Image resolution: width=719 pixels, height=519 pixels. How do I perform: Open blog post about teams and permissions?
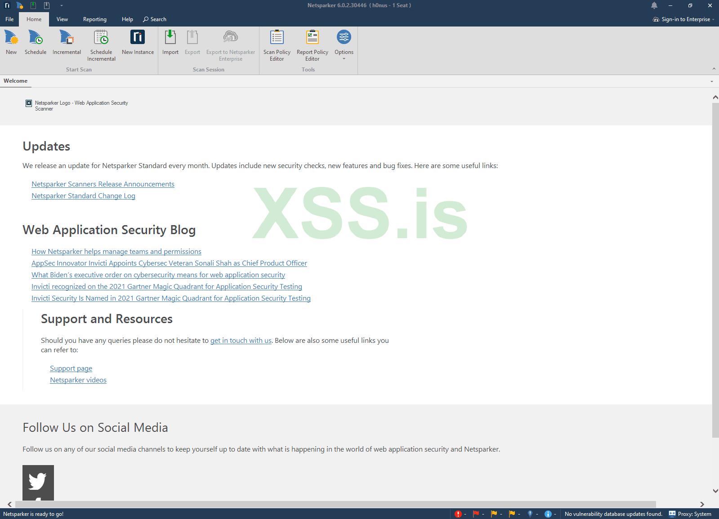coord(116,252)
